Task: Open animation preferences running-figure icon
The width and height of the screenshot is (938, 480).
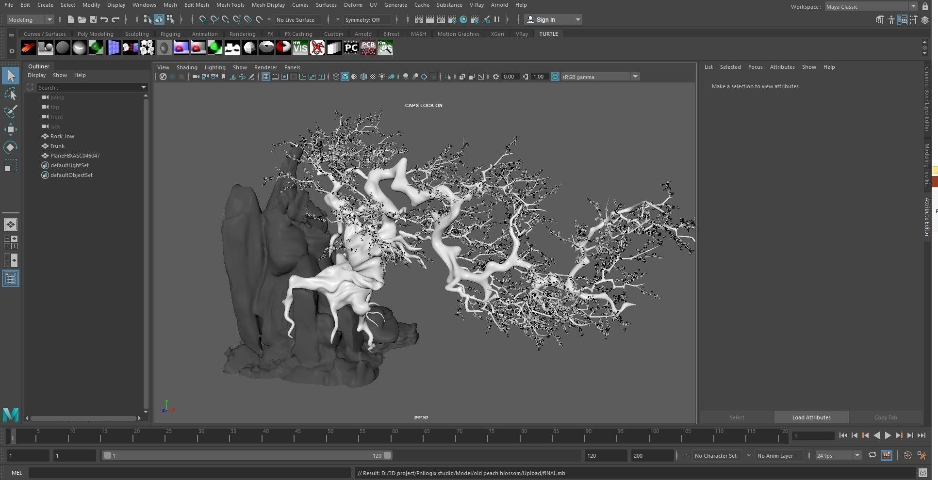Action: tap(922, 455)
